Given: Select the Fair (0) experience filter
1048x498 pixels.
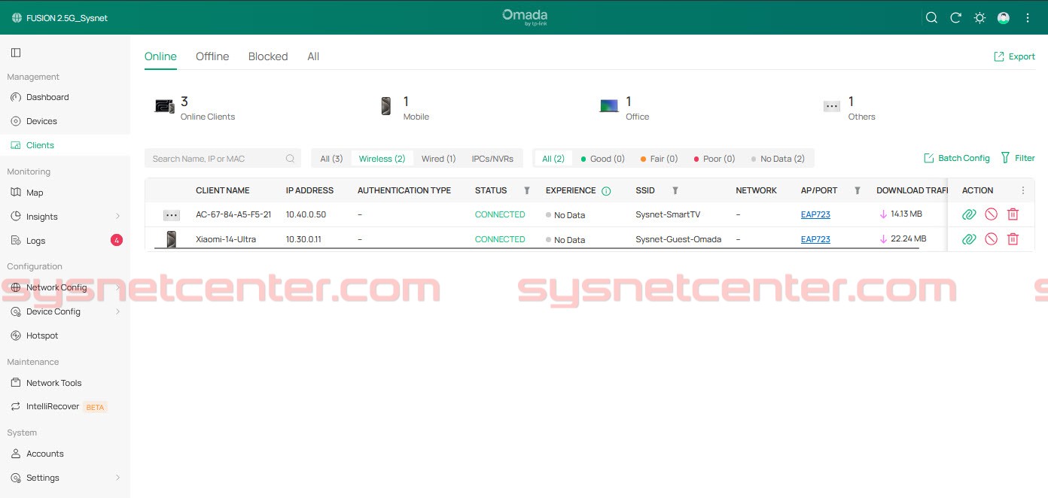Looking at the screenshot, I should click(x=659, y=159).
